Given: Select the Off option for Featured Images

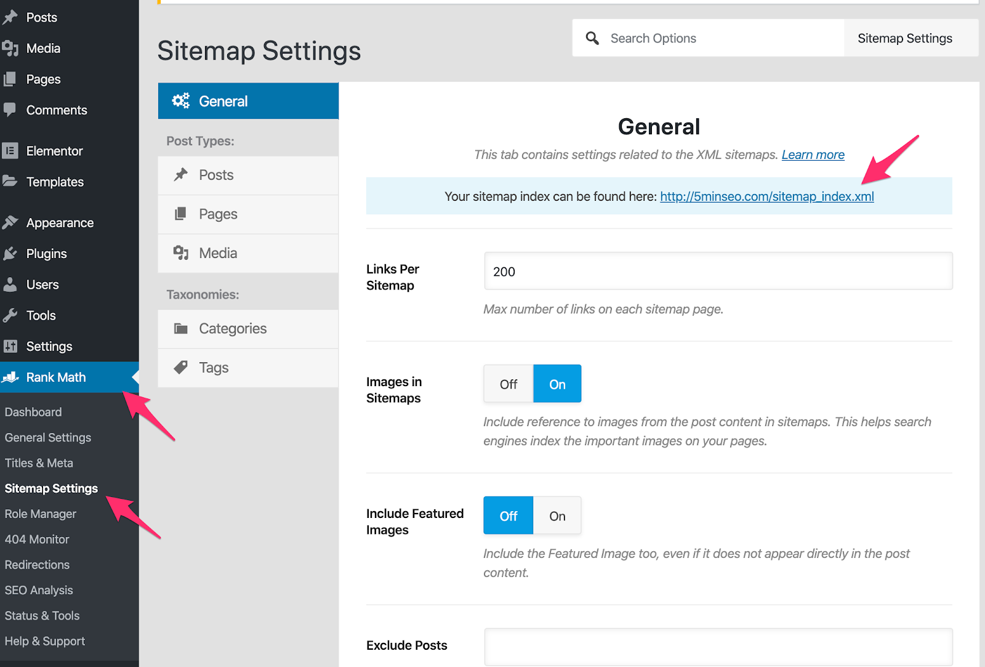Looking at the screenshot, I should tap(509, 516).
